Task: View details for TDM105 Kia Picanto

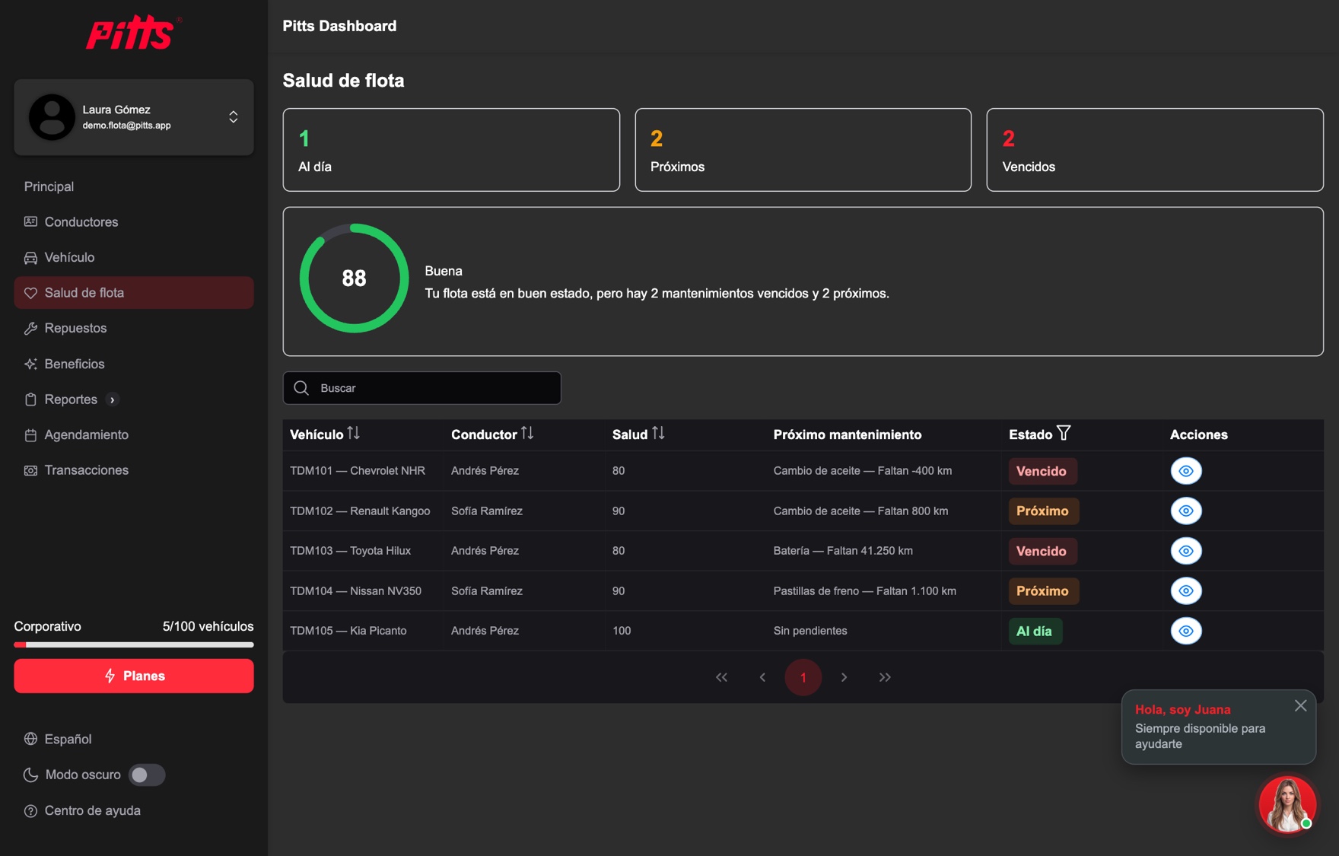Action: point(1186,631)
